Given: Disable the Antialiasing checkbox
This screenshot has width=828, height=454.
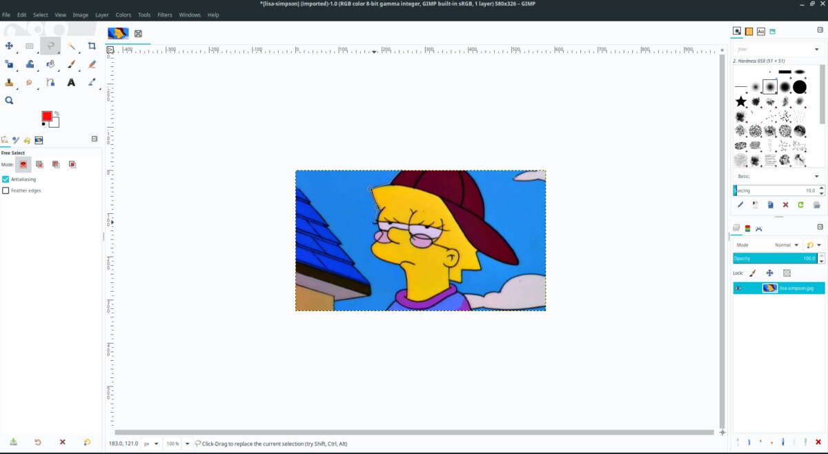Looking at the screenshot, I should coord(6,179).
